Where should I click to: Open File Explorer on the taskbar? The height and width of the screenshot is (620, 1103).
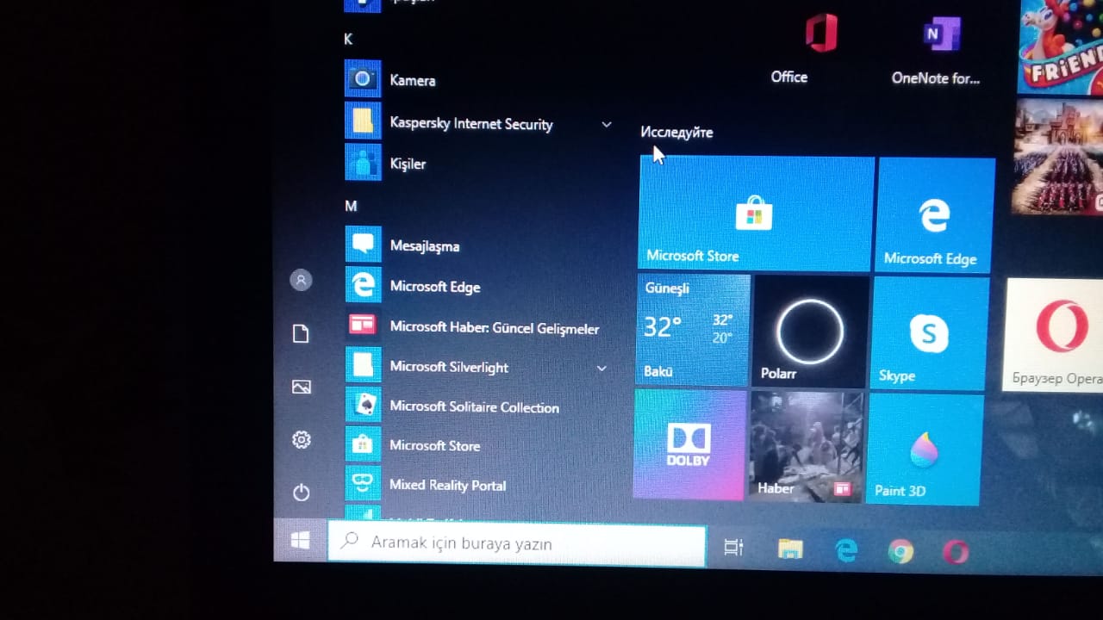(x=790, y=549)
